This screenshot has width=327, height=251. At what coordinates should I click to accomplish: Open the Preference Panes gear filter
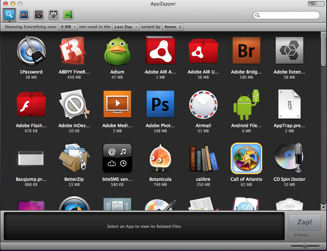(x=54, y=14)
